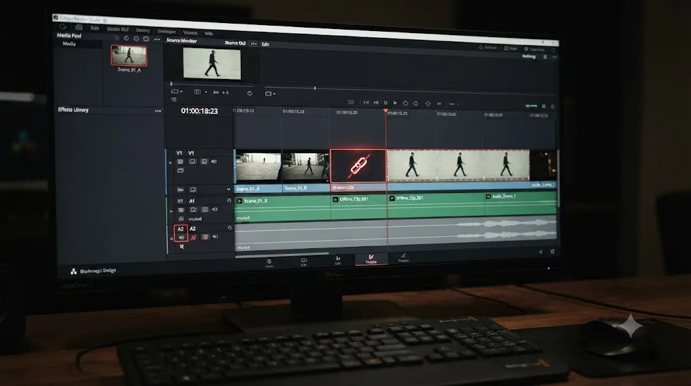Open the transport bar three-dot options

[x=452, y=104]
